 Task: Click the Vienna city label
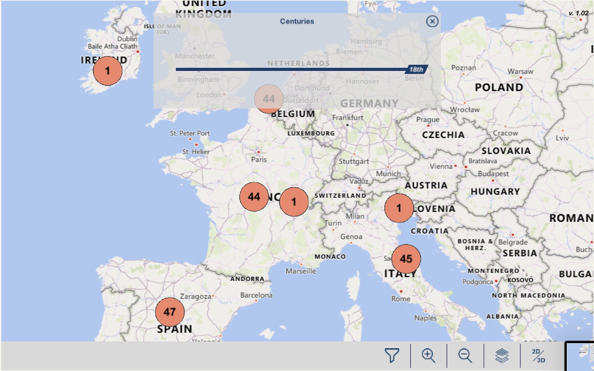[x=441, y=167]
